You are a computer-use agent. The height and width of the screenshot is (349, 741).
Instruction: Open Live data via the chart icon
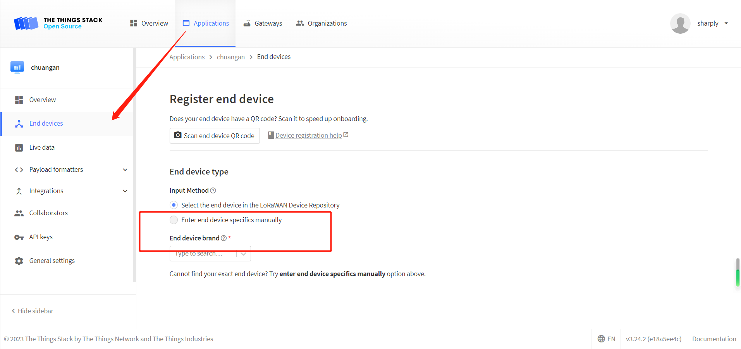click(19, 148)
